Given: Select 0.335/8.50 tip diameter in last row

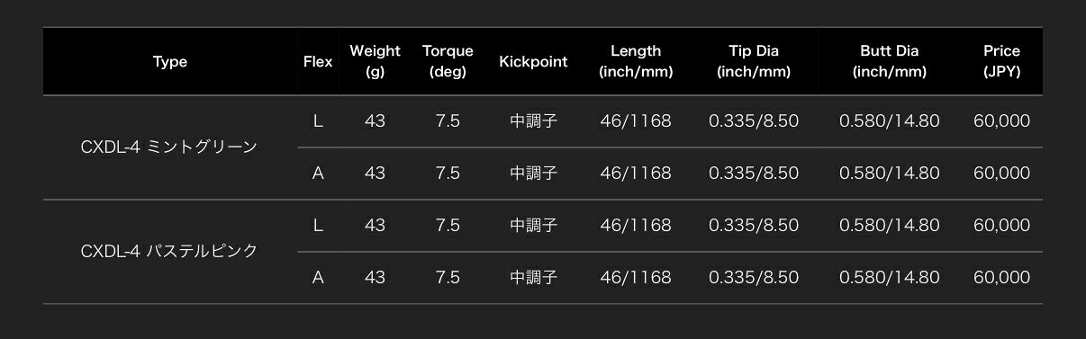Looking at the screenshot, I should 754,277.
